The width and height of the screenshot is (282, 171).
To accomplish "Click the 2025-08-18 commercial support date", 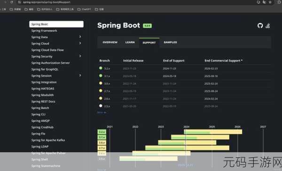I will [211, 76].
